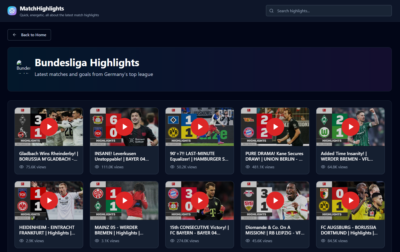
Task: Play the INSANE Leverkusen Unstoppable video
Action: click(x=124, y=127)
